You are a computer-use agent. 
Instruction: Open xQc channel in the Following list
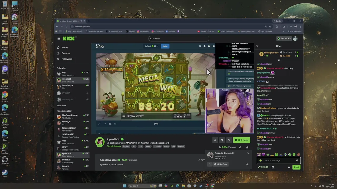(x=73, y=74)
